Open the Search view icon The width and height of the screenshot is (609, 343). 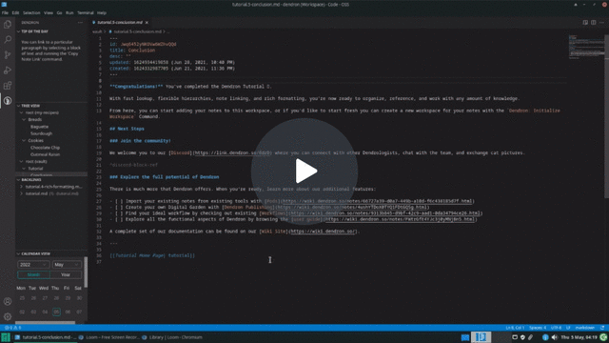coord(8,40)
